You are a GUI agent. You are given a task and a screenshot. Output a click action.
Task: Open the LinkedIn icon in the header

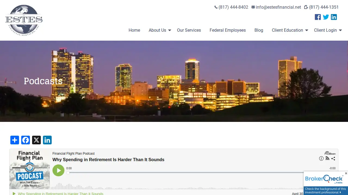334,17
